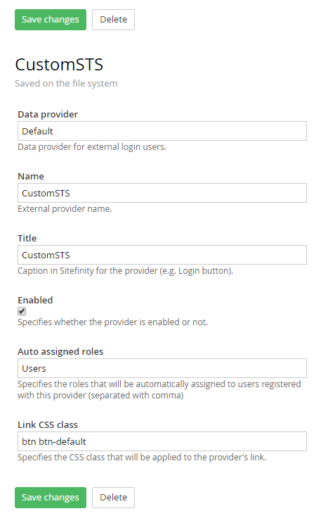
Task: Click the Auto assigned roles label
Action: pos(60,351)
